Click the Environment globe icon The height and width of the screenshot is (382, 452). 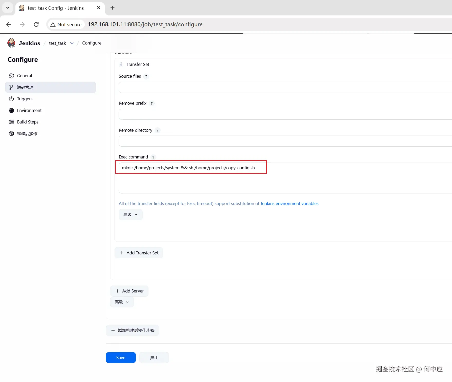[11, 110]
